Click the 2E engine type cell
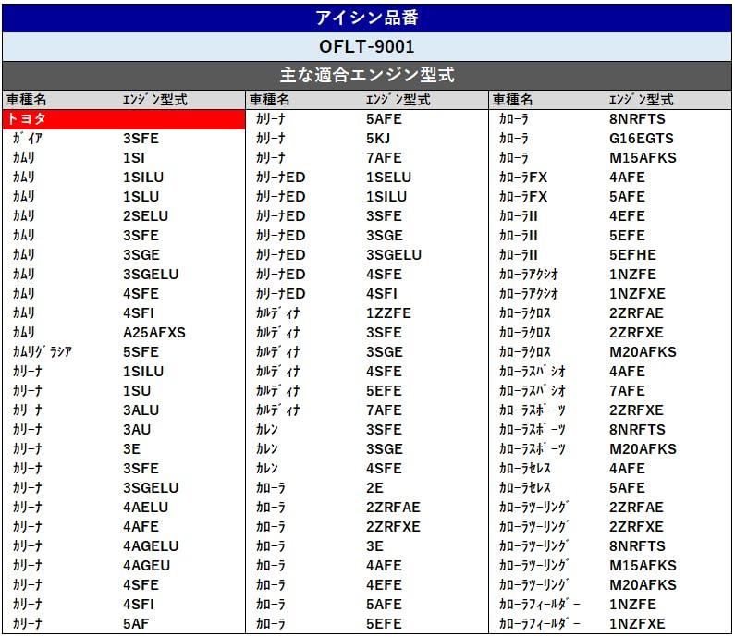 (374, 488)
